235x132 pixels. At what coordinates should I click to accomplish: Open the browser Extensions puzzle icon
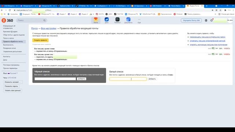225,10
